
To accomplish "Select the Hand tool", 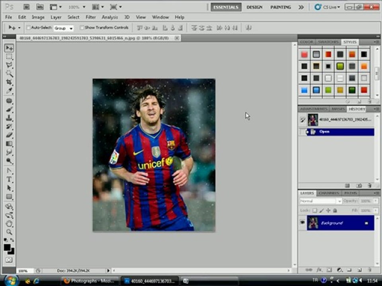I will pyautogui.click(x=9, y=224).
